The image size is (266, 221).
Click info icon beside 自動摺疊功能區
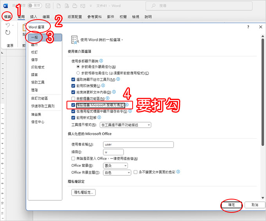click(108, 98)
